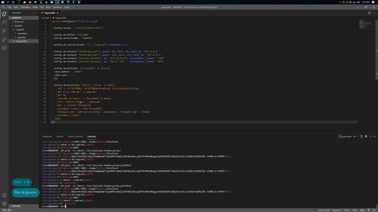Switch to the OUTPUT panel tab
The height and width of the screenshot is (212, 378).
click(60, 137)
